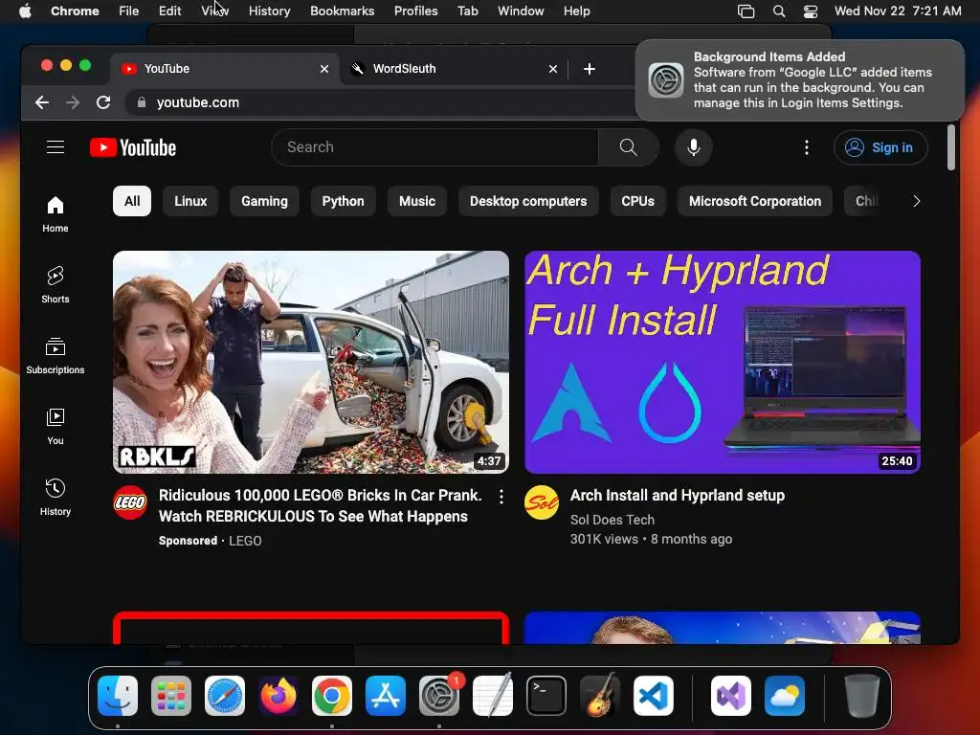Open Subscriptions in the sidebar
The width and height of the screenshot is (980, 735).
coord(56,356)
